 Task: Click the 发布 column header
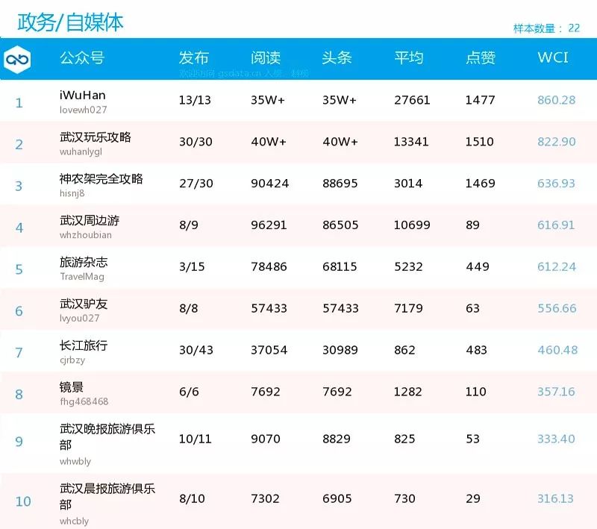click(193, 58)
